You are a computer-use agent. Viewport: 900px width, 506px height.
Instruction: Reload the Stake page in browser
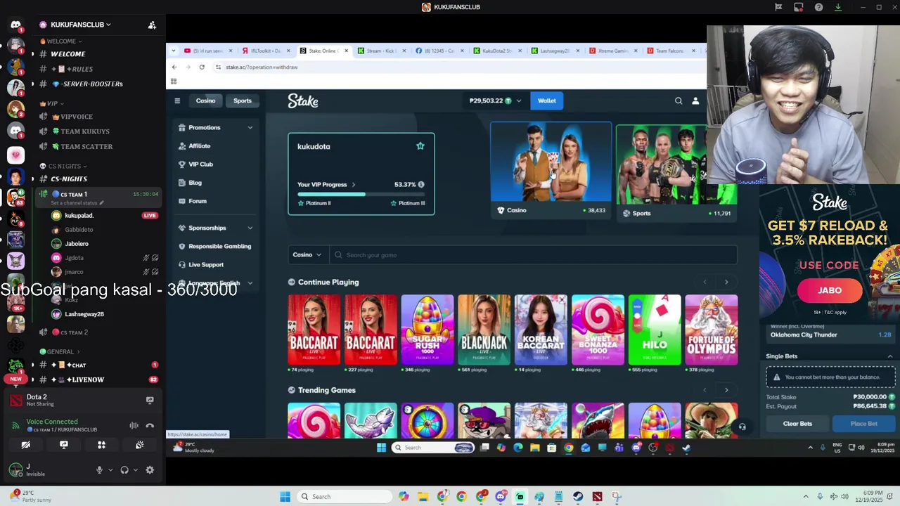(x=202, y=67)
